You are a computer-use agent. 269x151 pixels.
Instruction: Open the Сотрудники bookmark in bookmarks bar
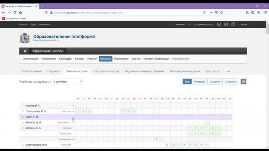[15, 18]
